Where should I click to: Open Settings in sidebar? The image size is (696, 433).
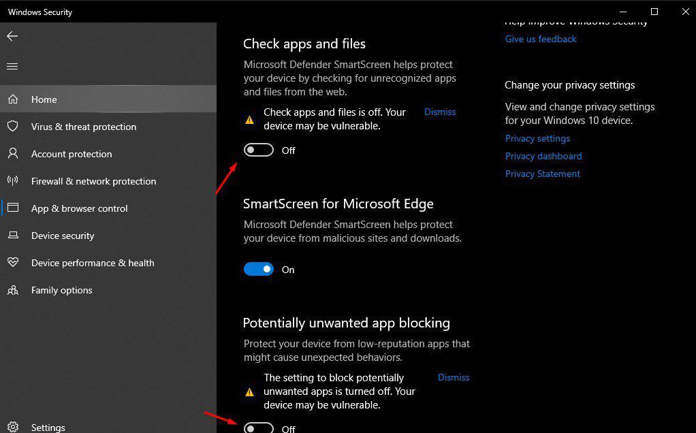[x=108, y=428]
